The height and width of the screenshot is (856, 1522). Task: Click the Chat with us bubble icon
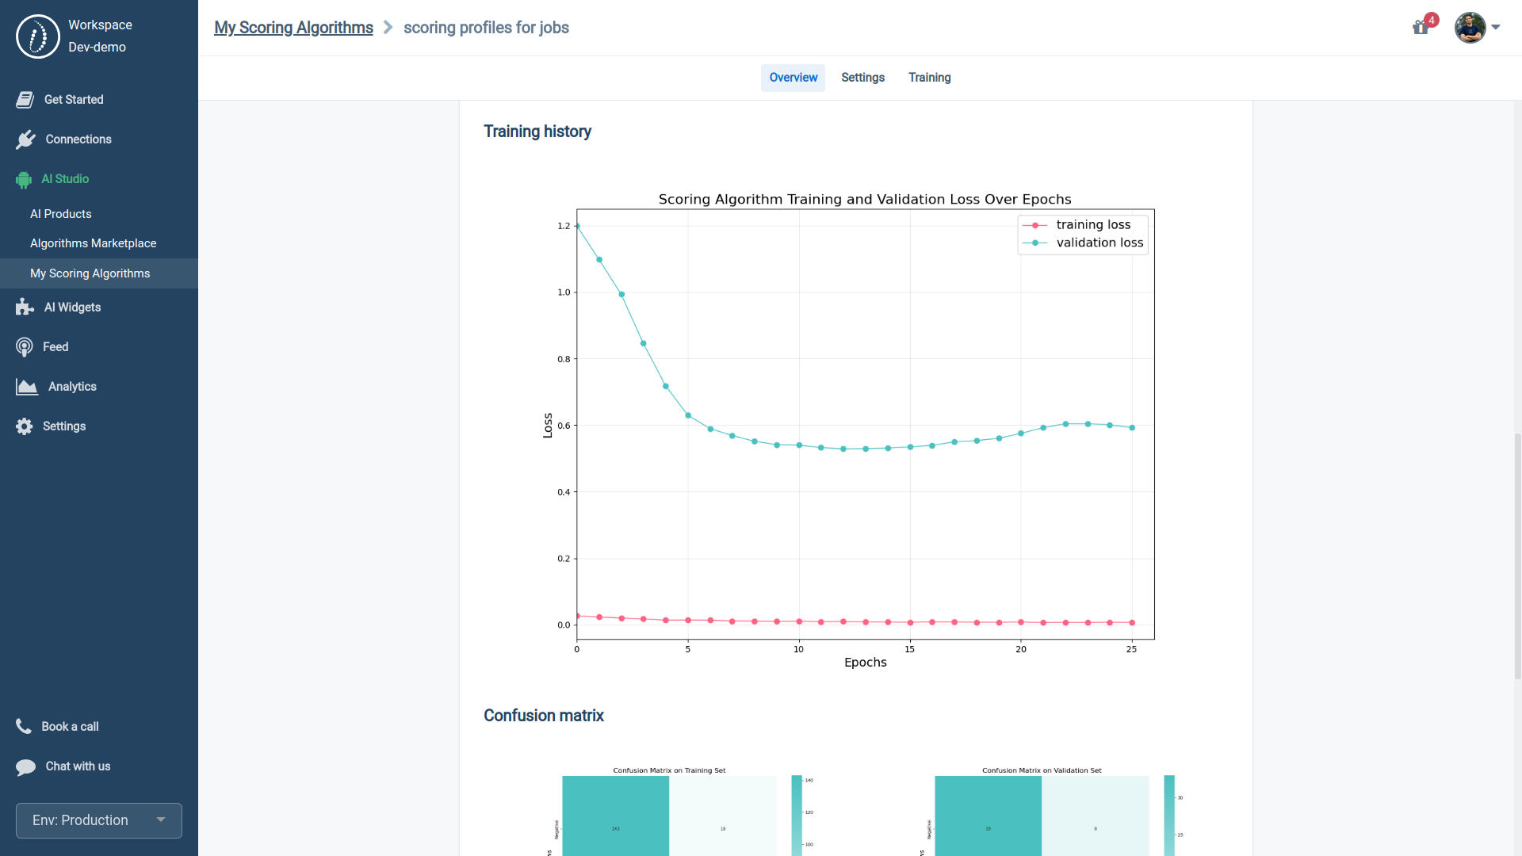[x=25, y=766]
